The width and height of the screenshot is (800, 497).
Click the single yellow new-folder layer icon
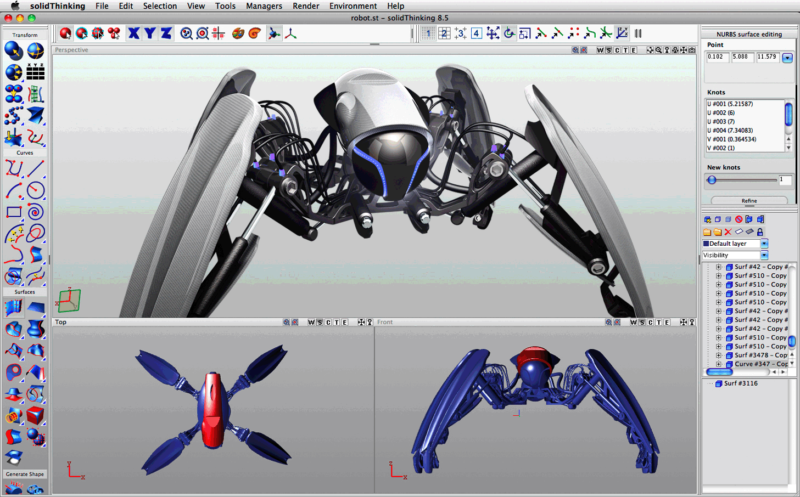(x=707, y=232)
